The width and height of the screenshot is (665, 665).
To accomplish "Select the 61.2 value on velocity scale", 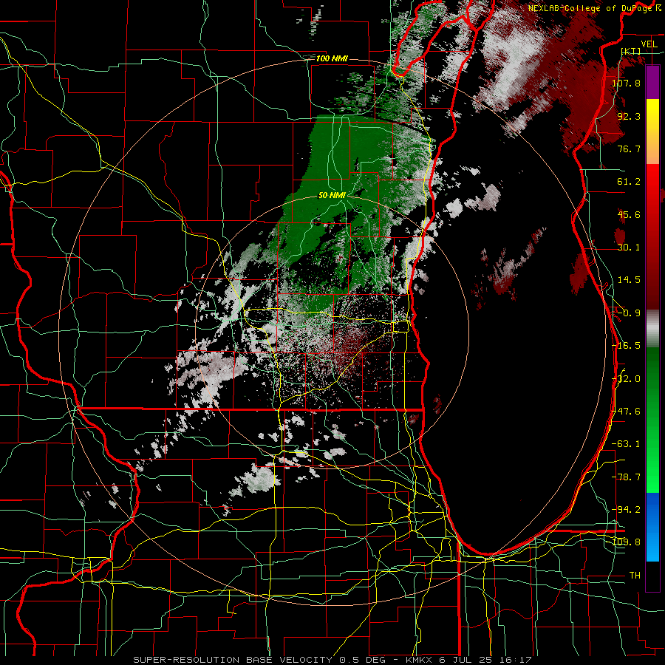I will pos(629,182).
